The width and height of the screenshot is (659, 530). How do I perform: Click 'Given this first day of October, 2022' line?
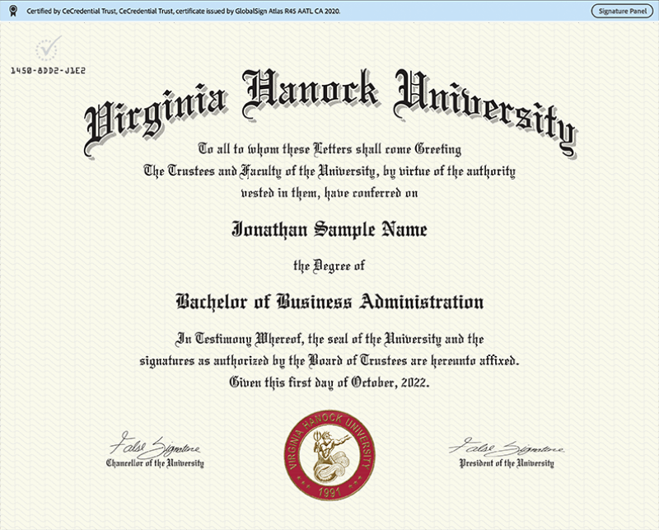coord(329,382)
